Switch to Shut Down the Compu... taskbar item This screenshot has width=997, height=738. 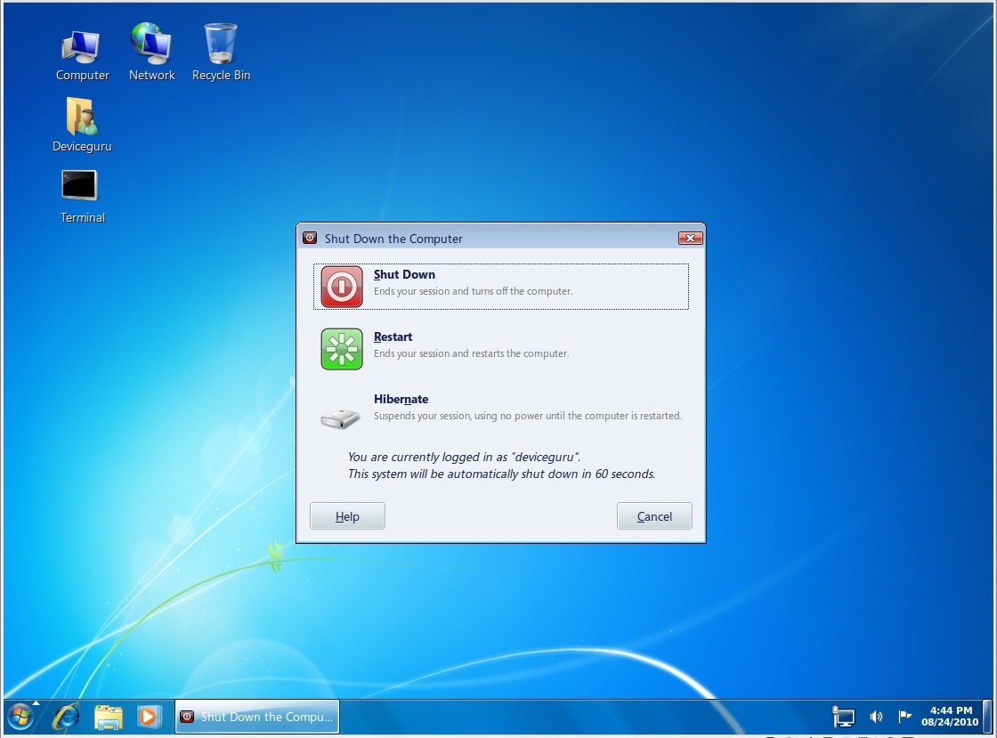257,717
